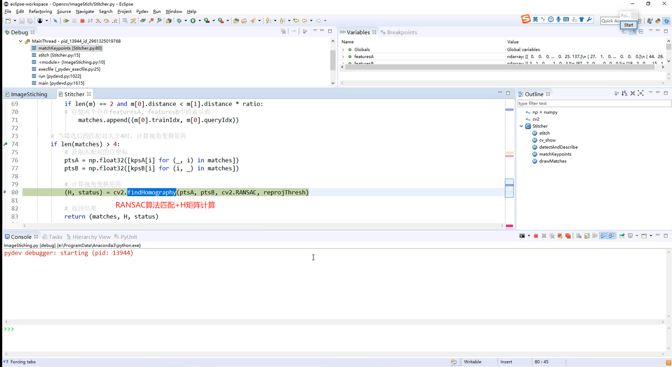672x367 pixels.
Task: Click Collapse All in Variables view
Action: click(641, 32)
